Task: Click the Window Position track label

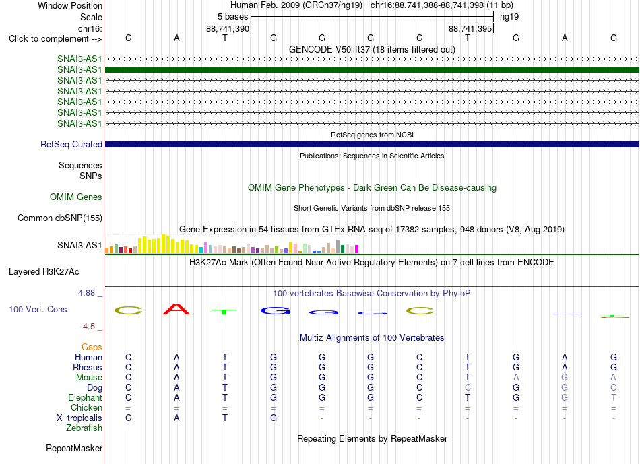Action: point(70,5)
